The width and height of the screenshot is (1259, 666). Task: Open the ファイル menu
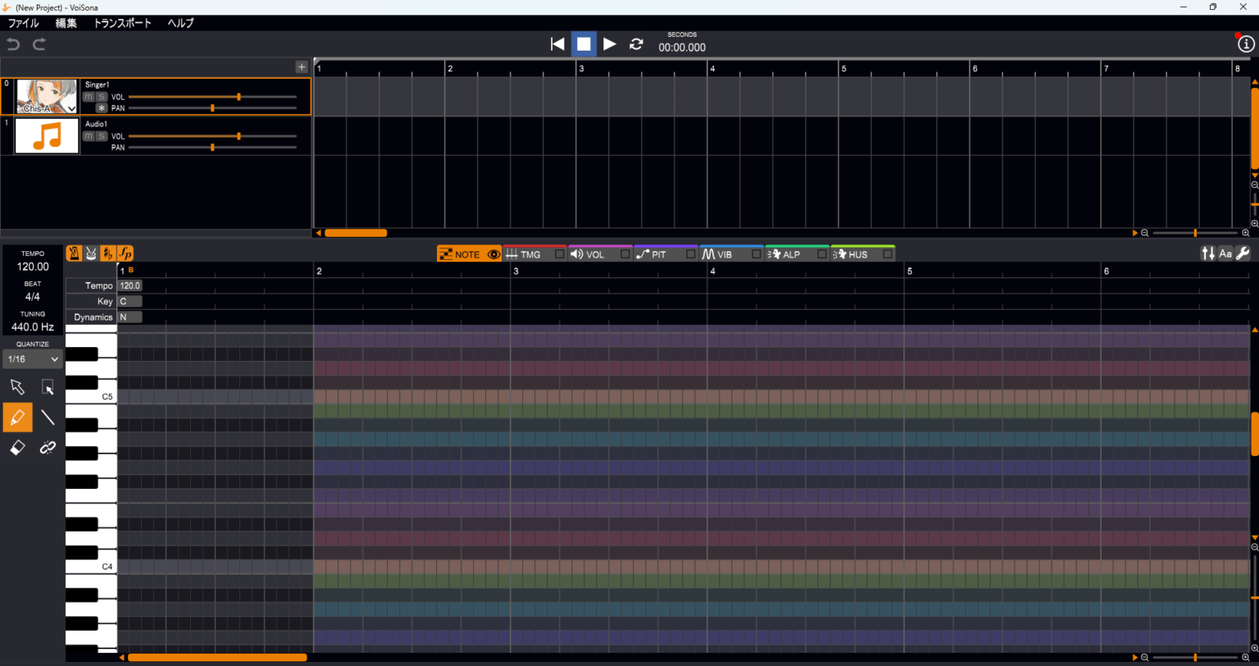[x=23, y=23]
